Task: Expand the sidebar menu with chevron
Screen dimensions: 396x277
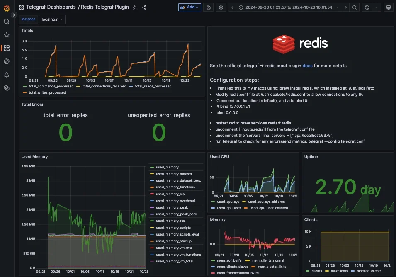Action: [x=14, y=15]
